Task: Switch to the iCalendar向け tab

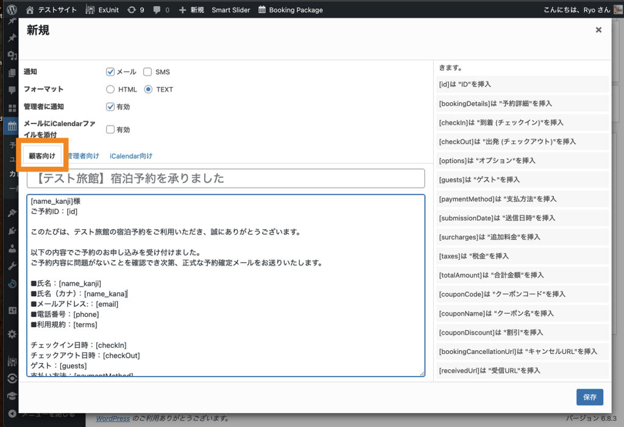Action: 131,156
